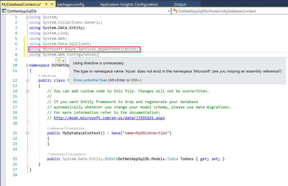The height and width of the screenshot is (186, 288).
Task: Click the project dropdown arrow
Action: (169, 11)
